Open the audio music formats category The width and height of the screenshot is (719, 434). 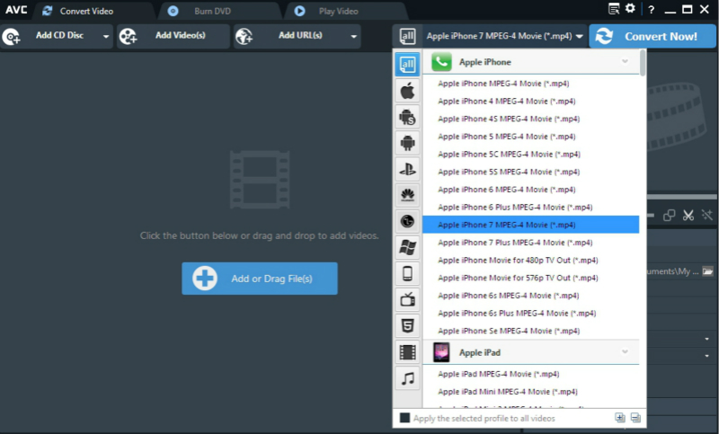tap(407, 378)
